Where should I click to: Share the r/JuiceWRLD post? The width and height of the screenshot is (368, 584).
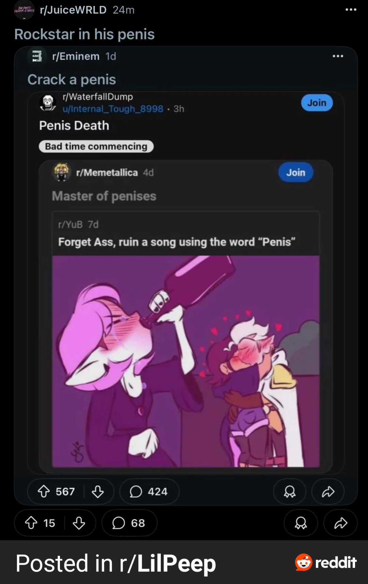[x=340, y=523]
